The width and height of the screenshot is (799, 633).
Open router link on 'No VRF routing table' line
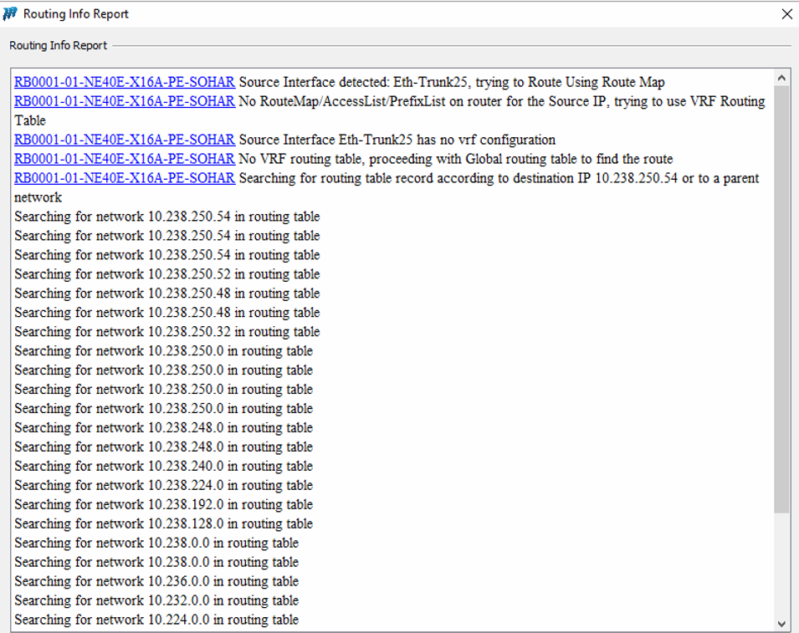(125, 159)
